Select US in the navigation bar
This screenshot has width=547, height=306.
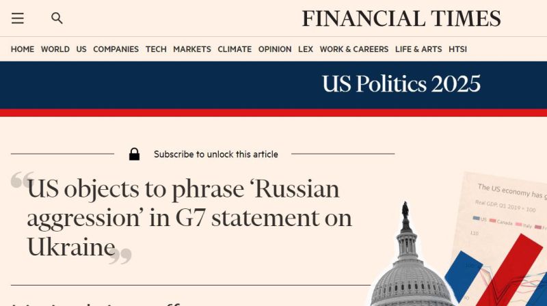pyautogui.click(x=81, y=49)
